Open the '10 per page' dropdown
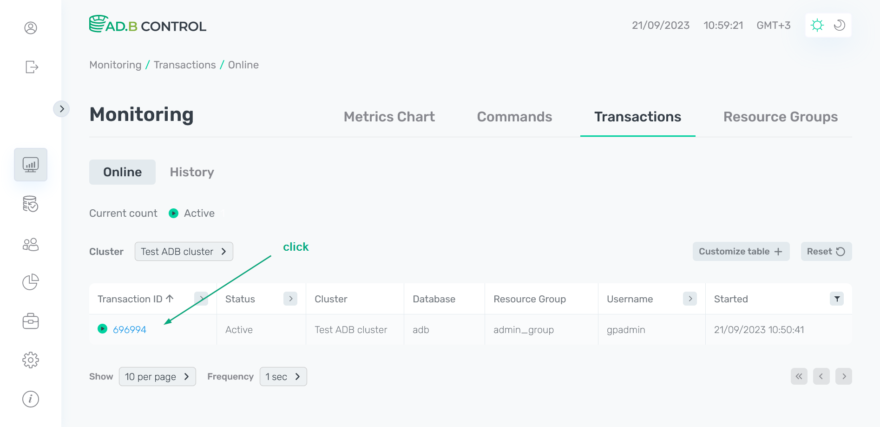 pyautogui.click(x=157, y=376)
